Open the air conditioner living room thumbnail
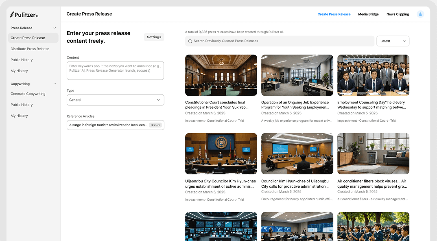Screen dimensions: 437x241 pos(373,154)
